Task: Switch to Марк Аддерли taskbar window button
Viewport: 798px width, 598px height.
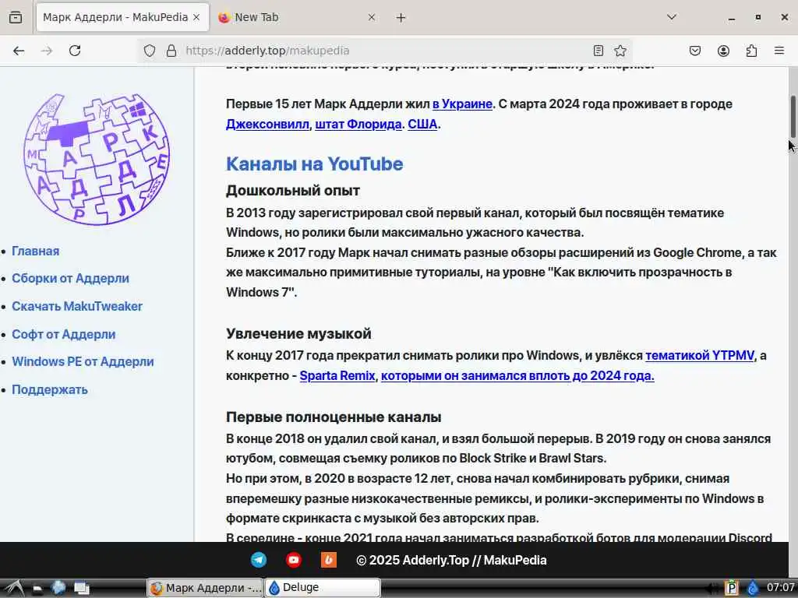Action: (205, 588)
